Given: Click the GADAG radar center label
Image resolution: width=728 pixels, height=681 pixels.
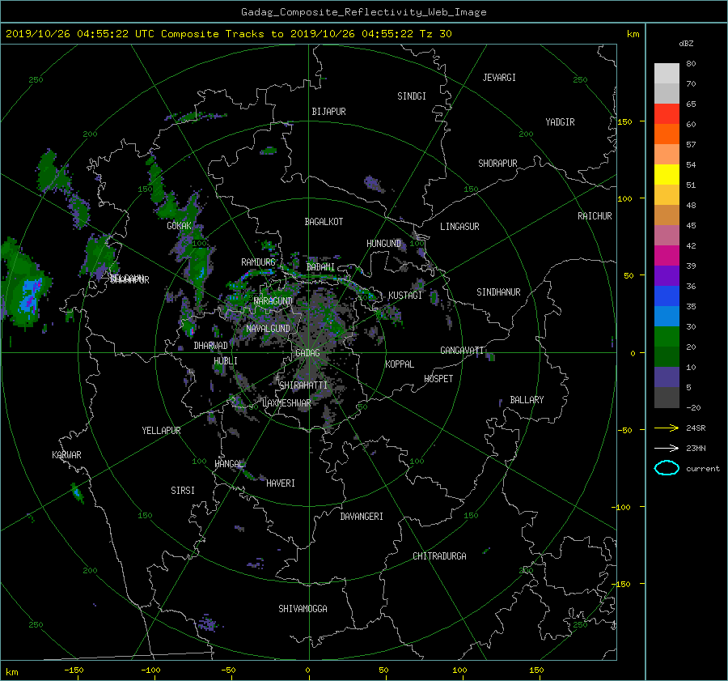Looking at the screenshot, I should coord(307,353).
